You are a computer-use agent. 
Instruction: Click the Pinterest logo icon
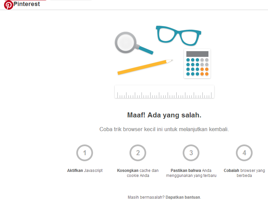tap(9, 5)
